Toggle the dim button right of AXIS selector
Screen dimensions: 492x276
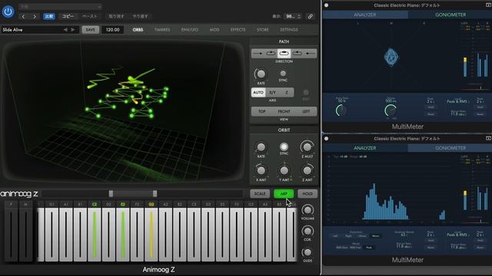[306, 93]
